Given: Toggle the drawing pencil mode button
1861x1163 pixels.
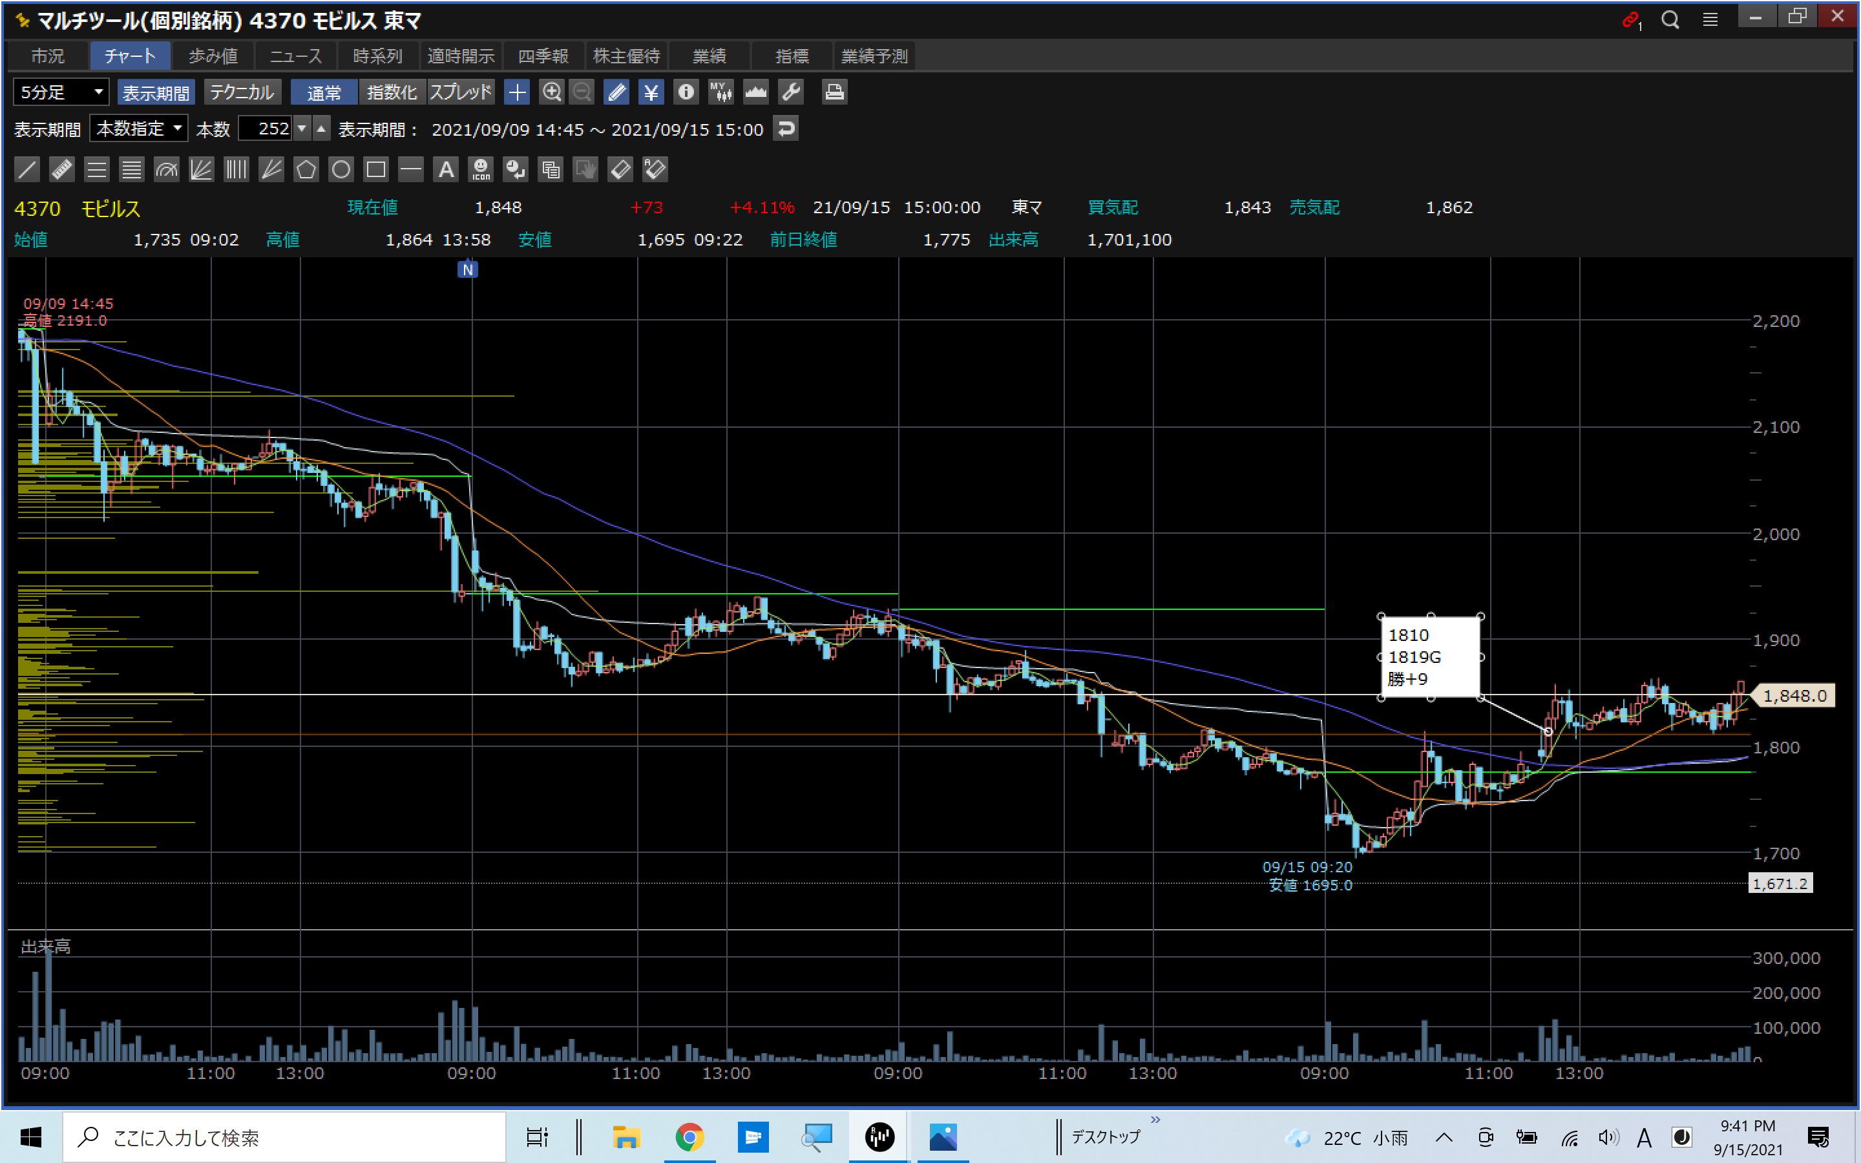Looking at the screenshot, I should (x=616, y=92).
